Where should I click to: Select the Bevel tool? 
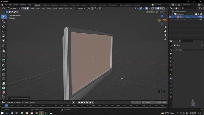tap(4, 70)
